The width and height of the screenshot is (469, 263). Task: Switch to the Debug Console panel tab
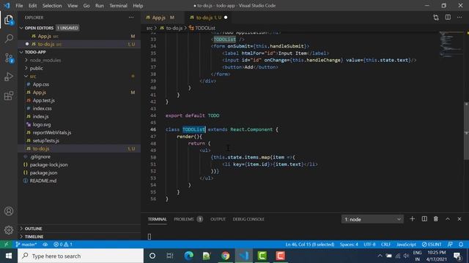(x=248, y=219)
